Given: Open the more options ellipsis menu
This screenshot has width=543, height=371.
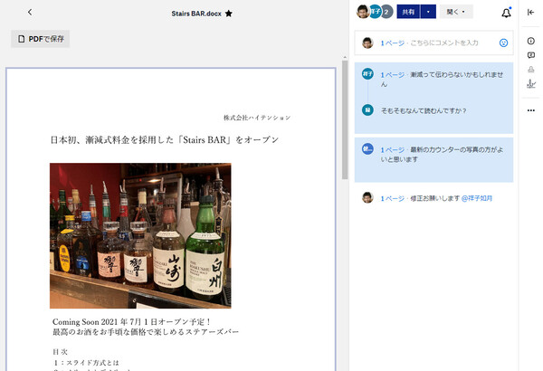Looking at the screenshot, I should pos(530,110).
